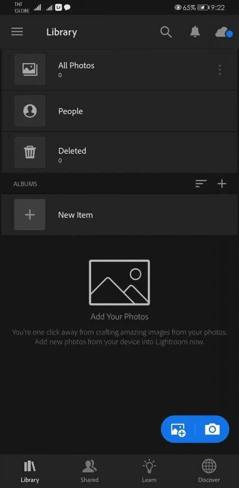Open notifications bell
239x488 pixels.
(x=195, y=32)
